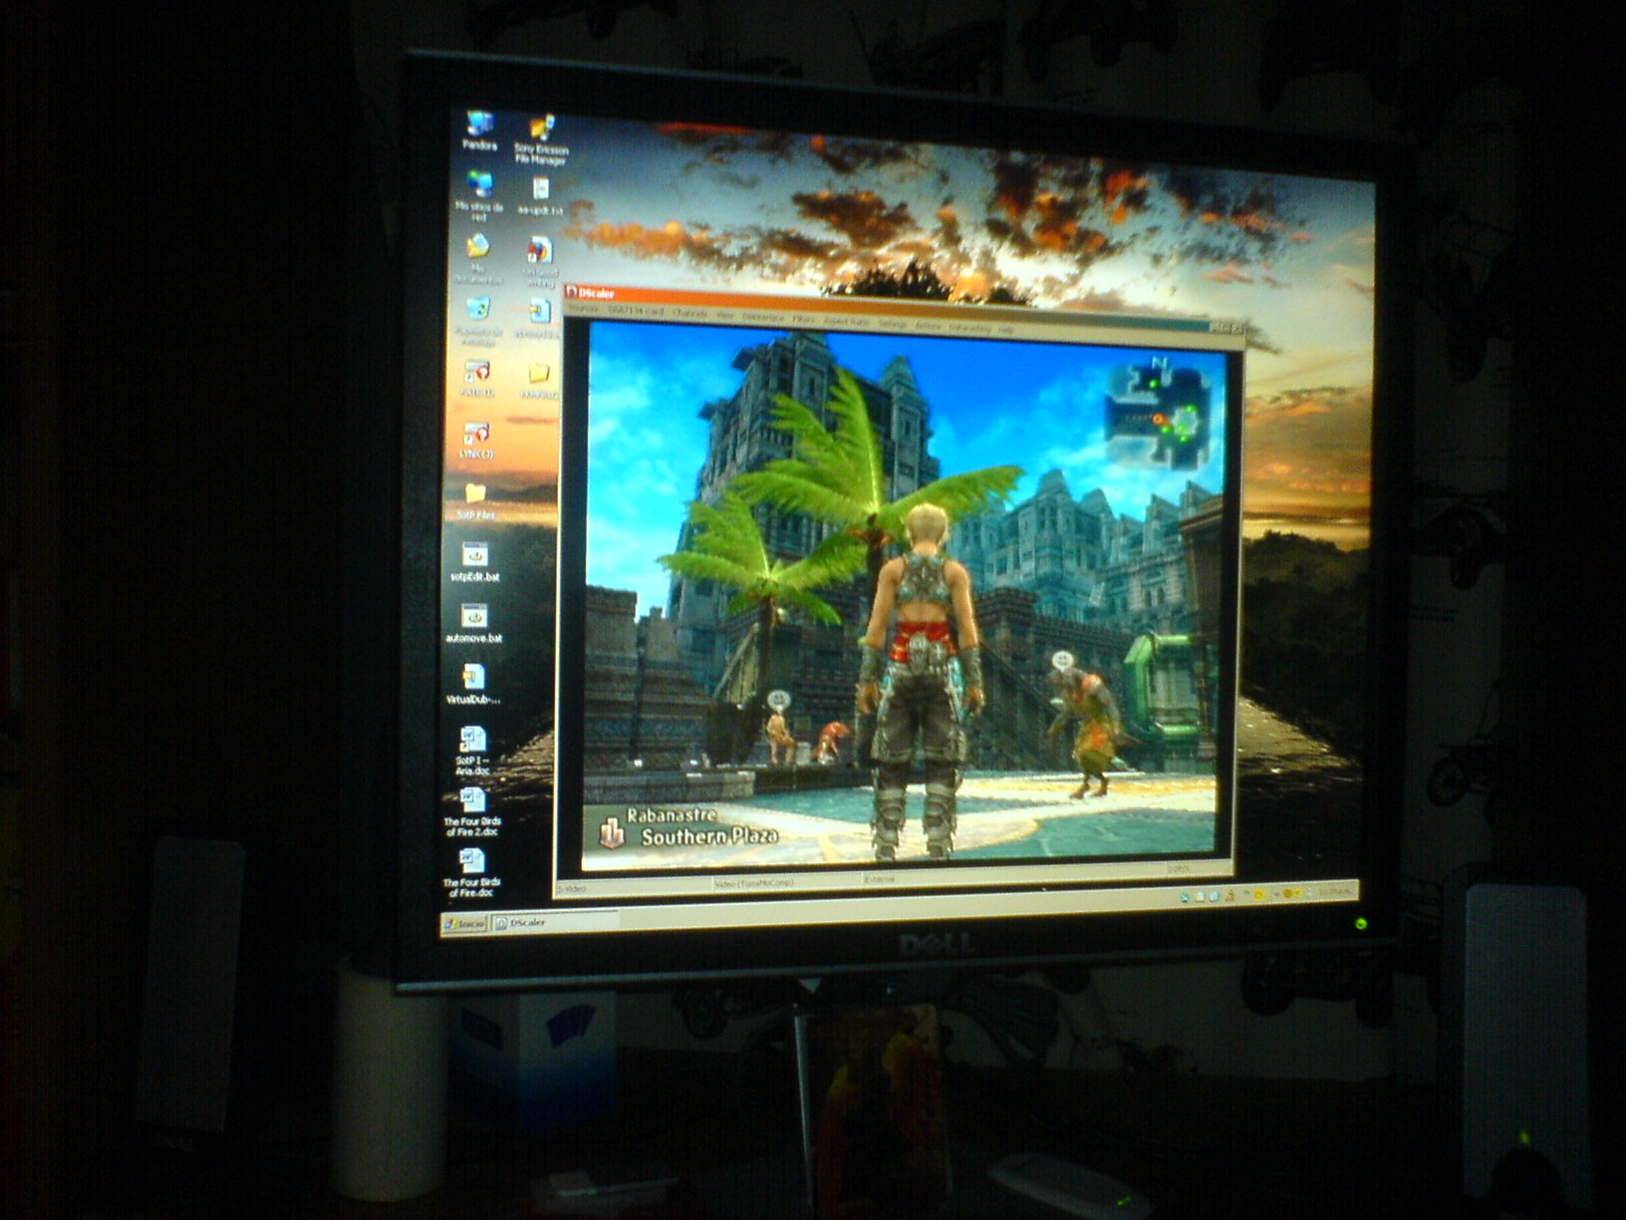This screenshot has height=1220, width=1626.
Task: Open the Sources menu in DScaler
Action: [x=583, y=310]
